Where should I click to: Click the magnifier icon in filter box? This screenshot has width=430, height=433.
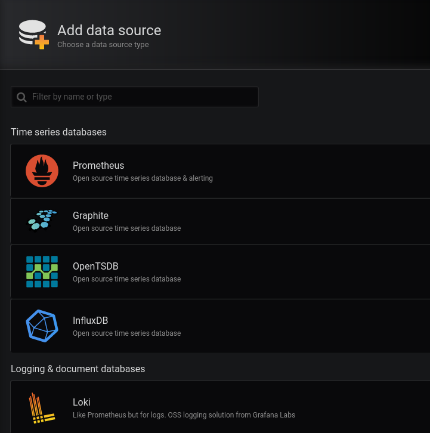21,97
